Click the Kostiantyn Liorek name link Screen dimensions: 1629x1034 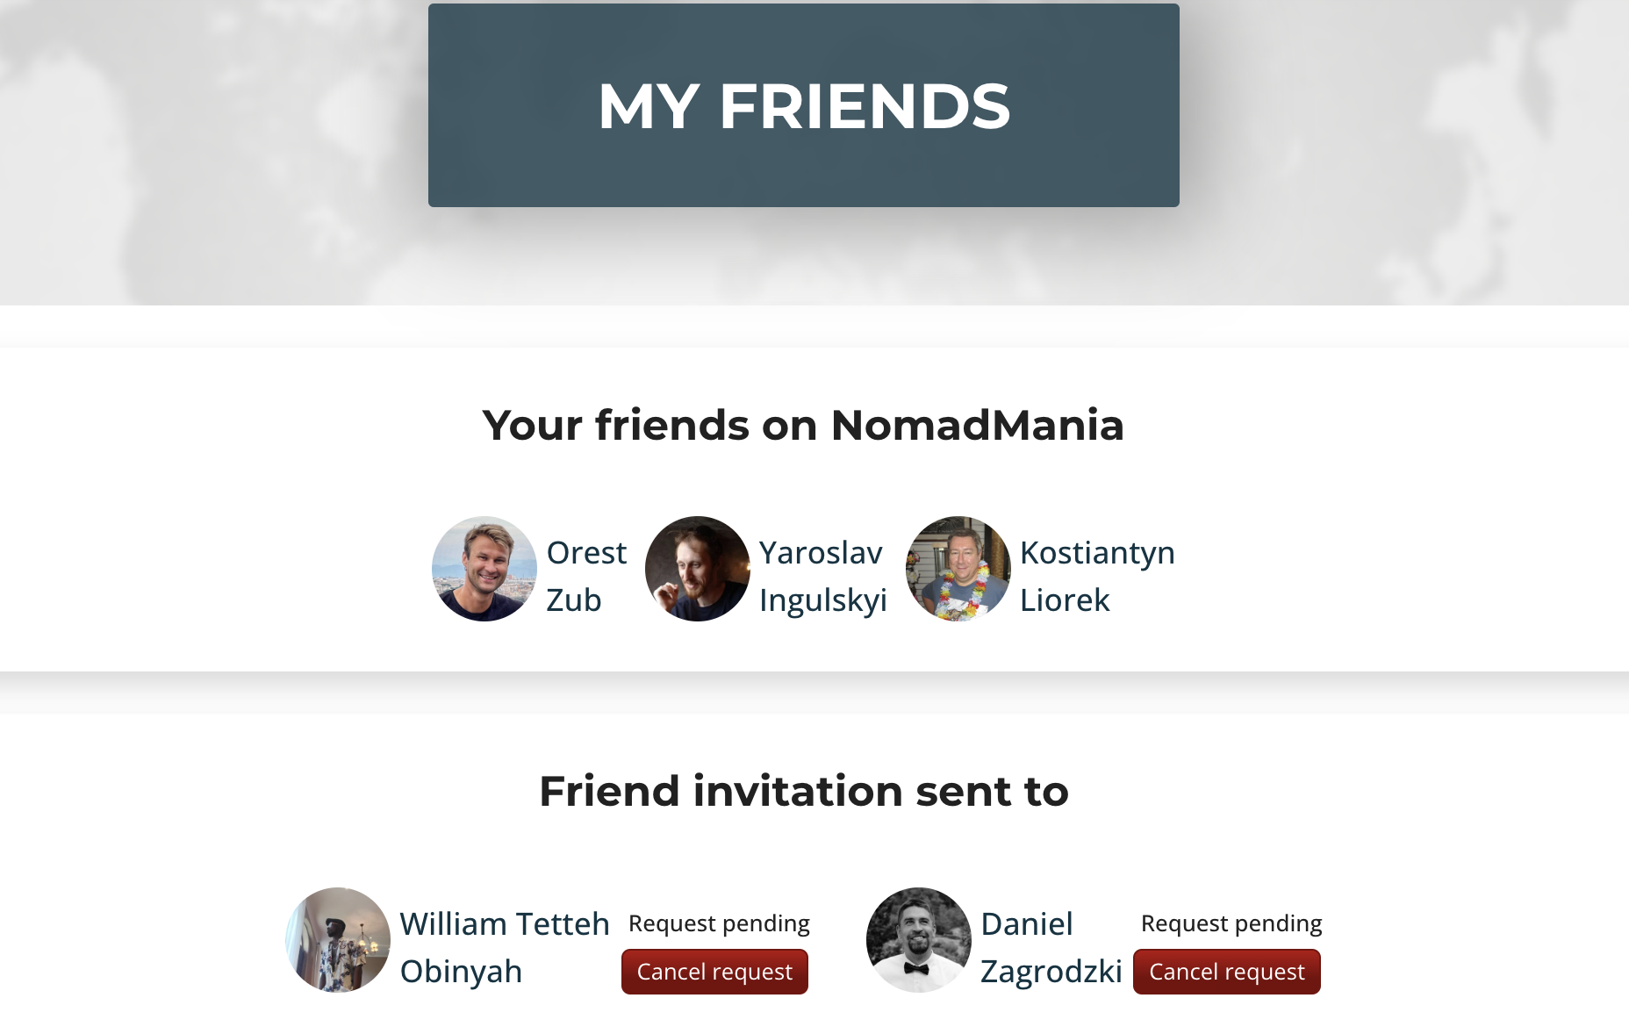coord(1096,576)
